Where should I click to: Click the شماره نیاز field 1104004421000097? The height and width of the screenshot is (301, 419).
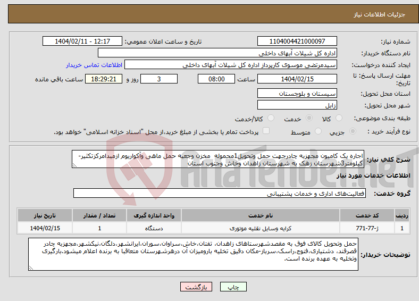pos(297,41)
